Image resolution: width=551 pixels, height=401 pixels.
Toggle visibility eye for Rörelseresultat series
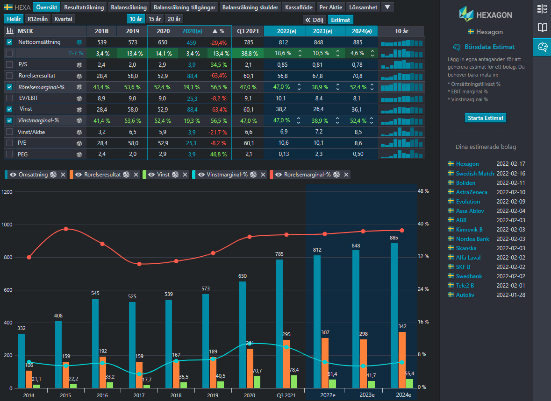(x=79, y=175)
